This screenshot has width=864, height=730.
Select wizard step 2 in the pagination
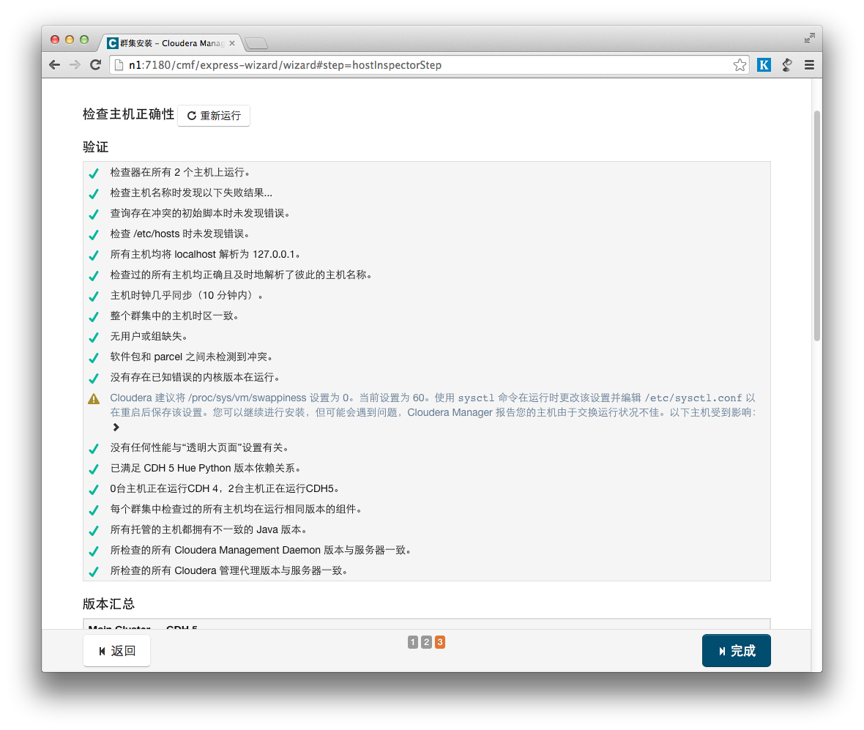point(426,641)
